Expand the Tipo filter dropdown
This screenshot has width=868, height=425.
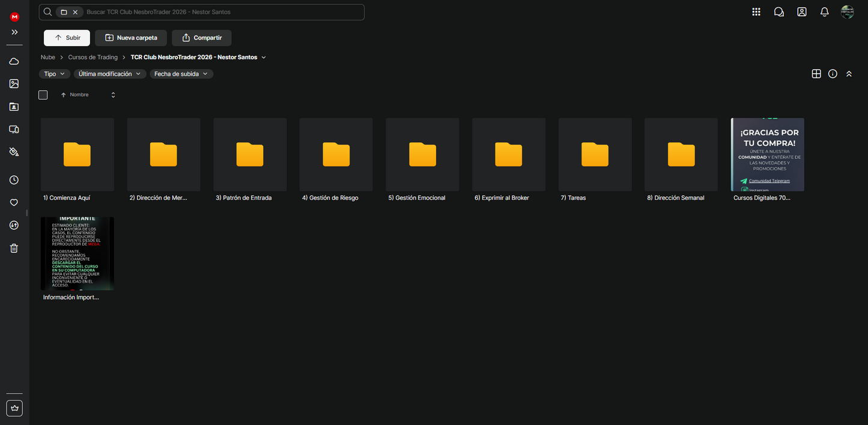click(54, 74)
